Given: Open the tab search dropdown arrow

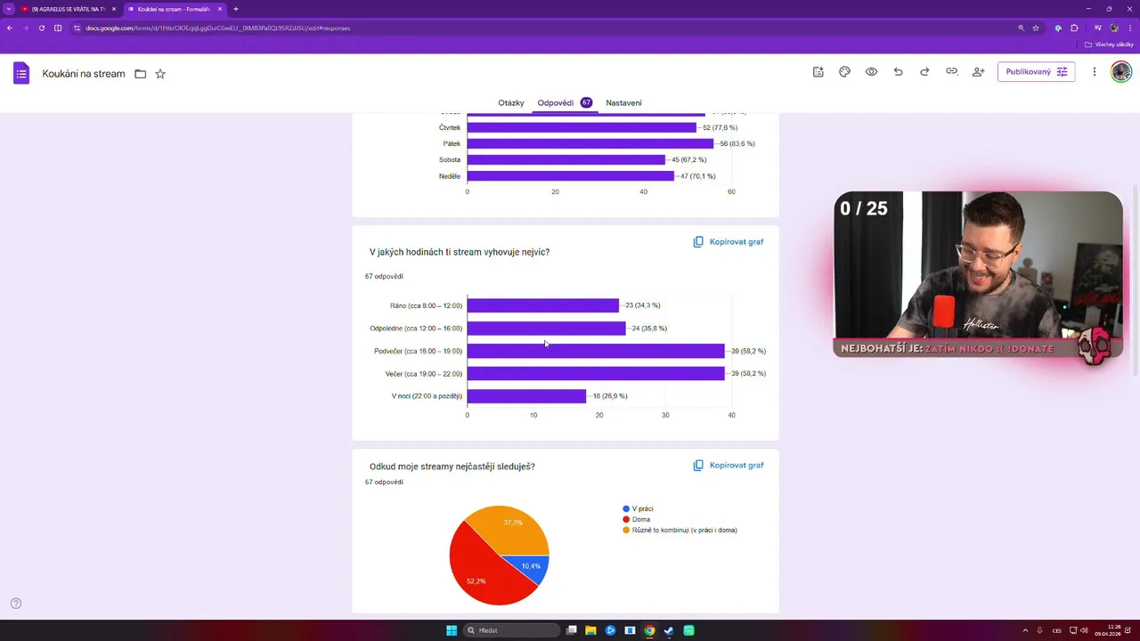Looking at the screenshot, I should [9, 9].
